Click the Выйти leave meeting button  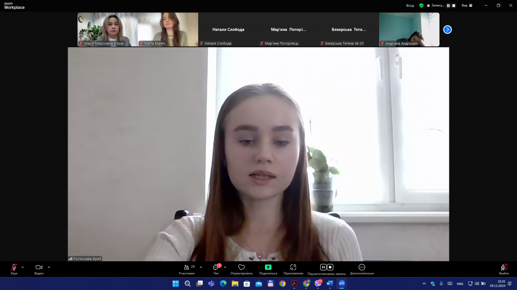pos(504,268)
